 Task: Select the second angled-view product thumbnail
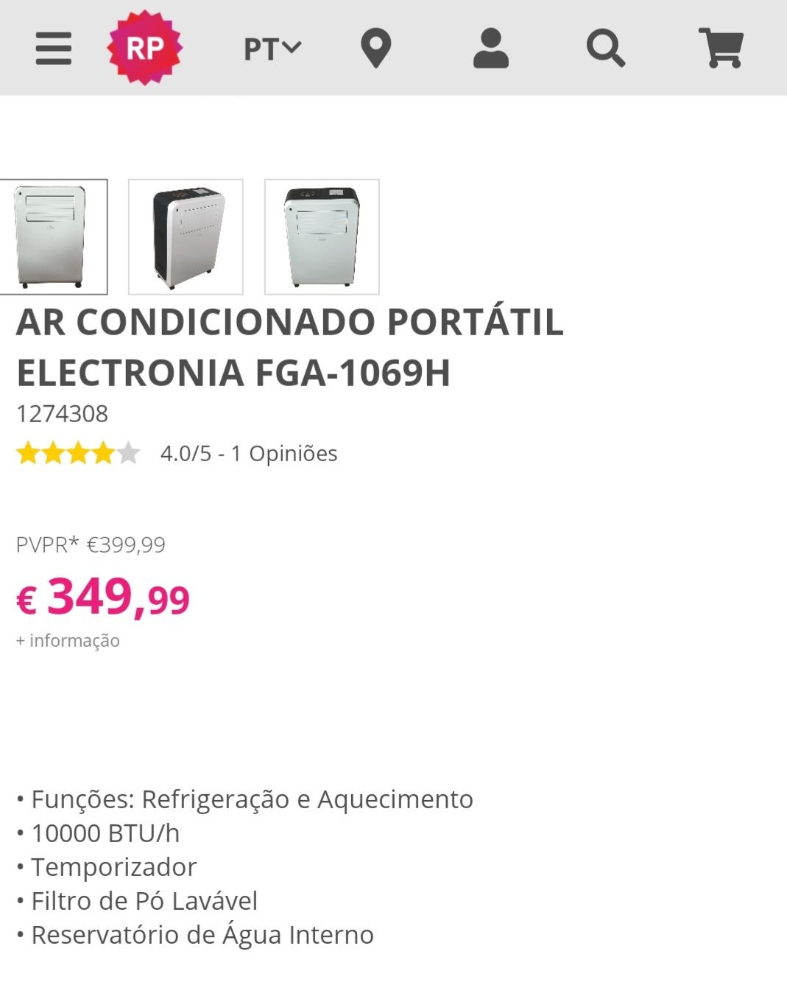click(x=186, y=236)
